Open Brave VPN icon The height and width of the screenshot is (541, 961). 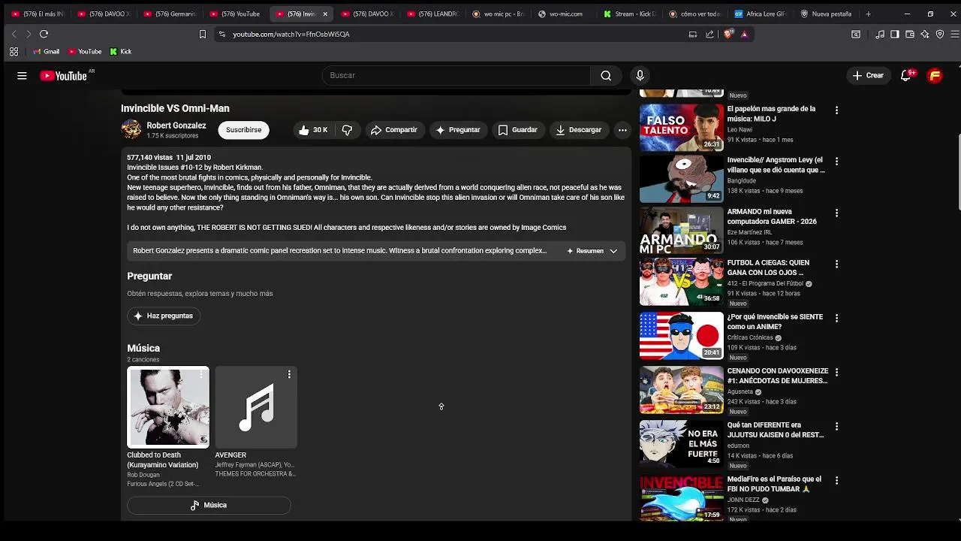(940, 34)
